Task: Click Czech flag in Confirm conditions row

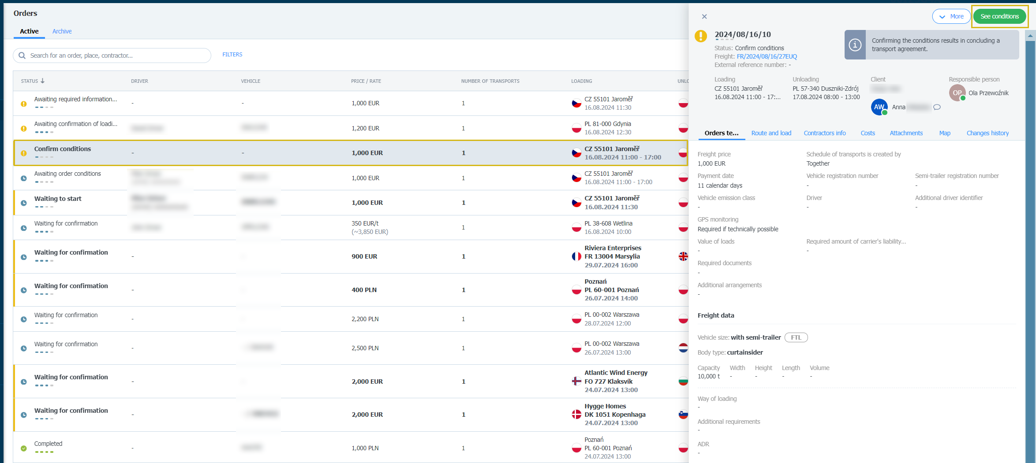Action: (x=576, y=153)
